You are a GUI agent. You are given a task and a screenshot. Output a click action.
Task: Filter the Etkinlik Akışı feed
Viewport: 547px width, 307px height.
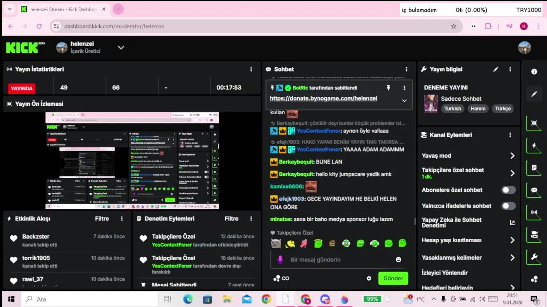pyautogui.click(x=102, y=218)
